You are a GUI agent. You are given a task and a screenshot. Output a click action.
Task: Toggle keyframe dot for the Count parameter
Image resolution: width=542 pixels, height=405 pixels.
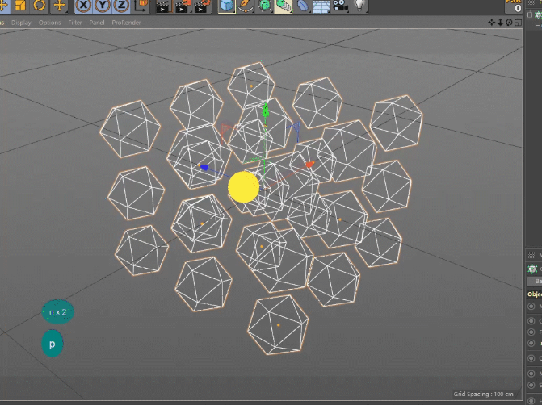click(x=531, y=358)
